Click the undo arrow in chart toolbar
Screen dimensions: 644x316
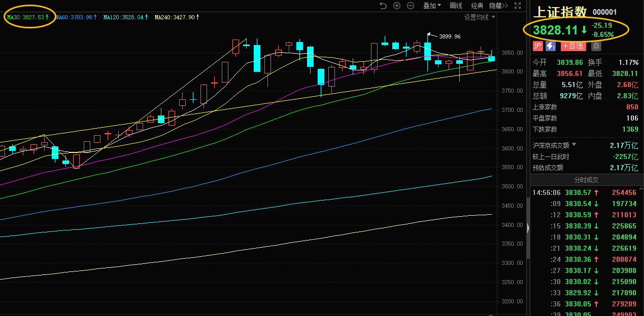[383, 6]
